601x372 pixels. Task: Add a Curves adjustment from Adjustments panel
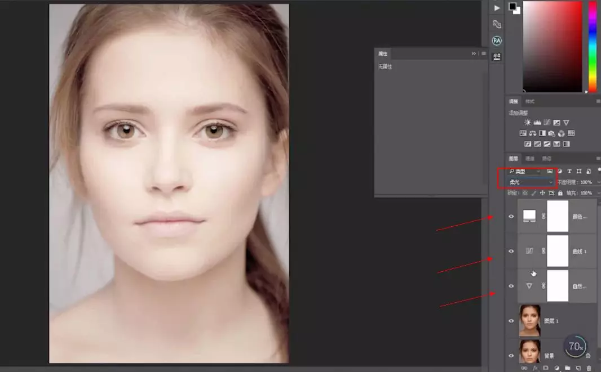coord(547,123)
